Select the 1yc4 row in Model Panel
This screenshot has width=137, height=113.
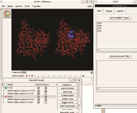29,97
